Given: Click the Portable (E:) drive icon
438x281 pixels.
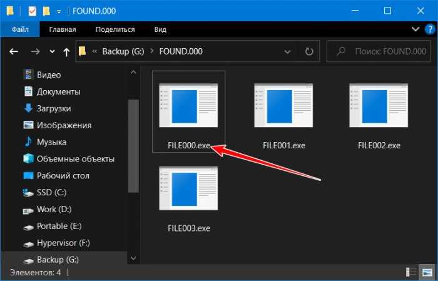Looking at the screenshot, I should click(x=28, y=227).
